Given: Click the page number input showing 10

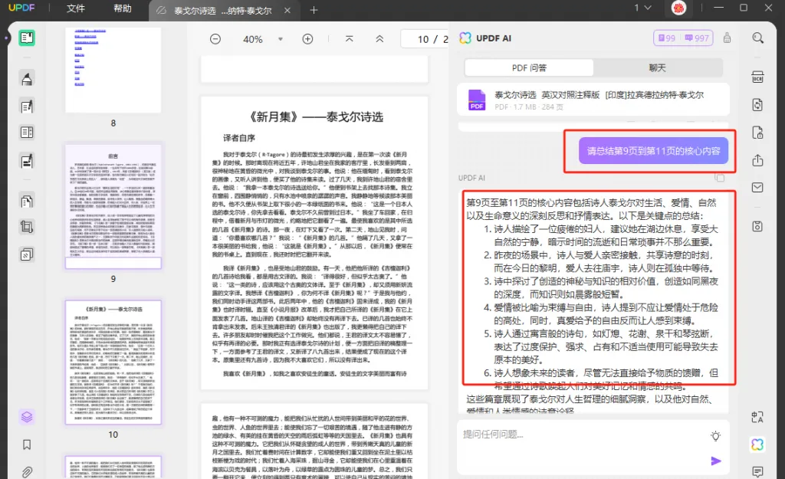Looking at the screenshot, I should point(423,39).
